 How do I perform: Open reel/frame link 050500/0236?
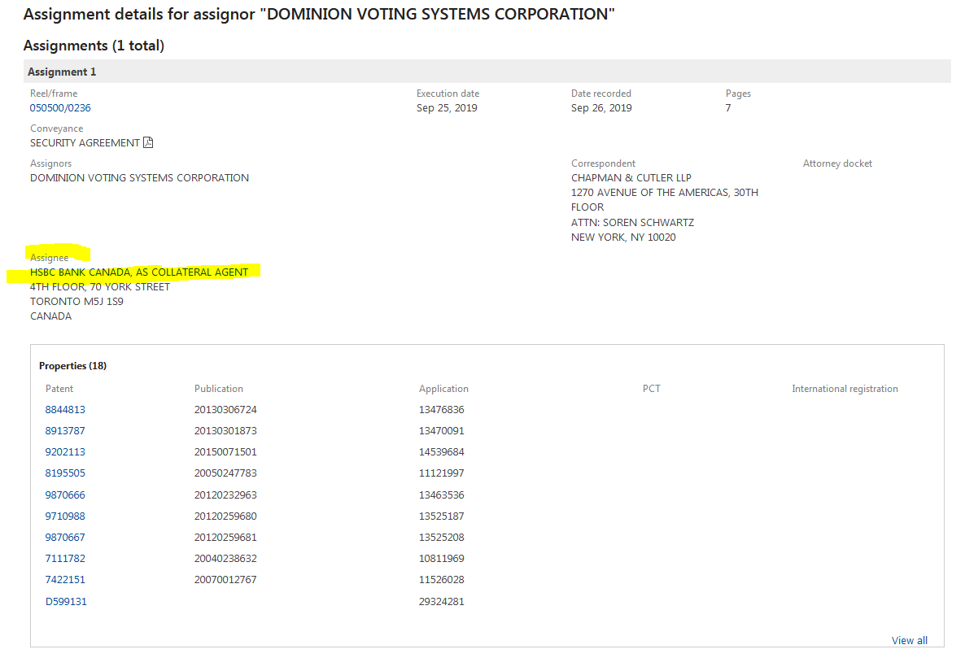(60, 108)
